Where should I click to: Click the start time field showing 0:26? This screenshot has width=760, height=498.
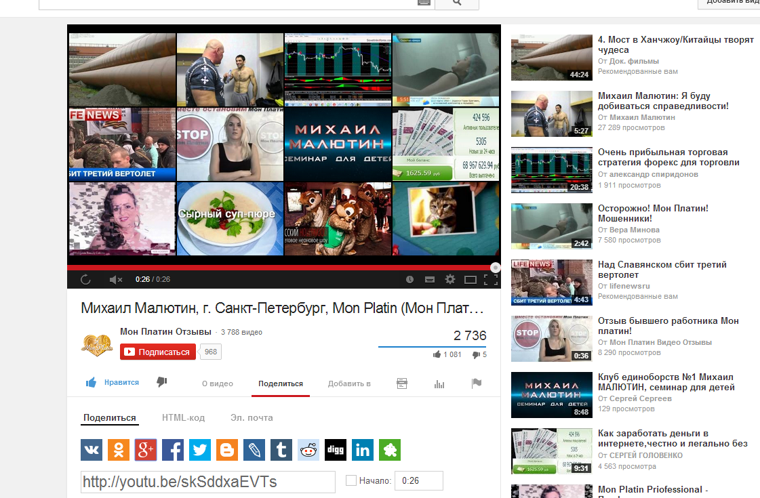[x=419, y=481]
